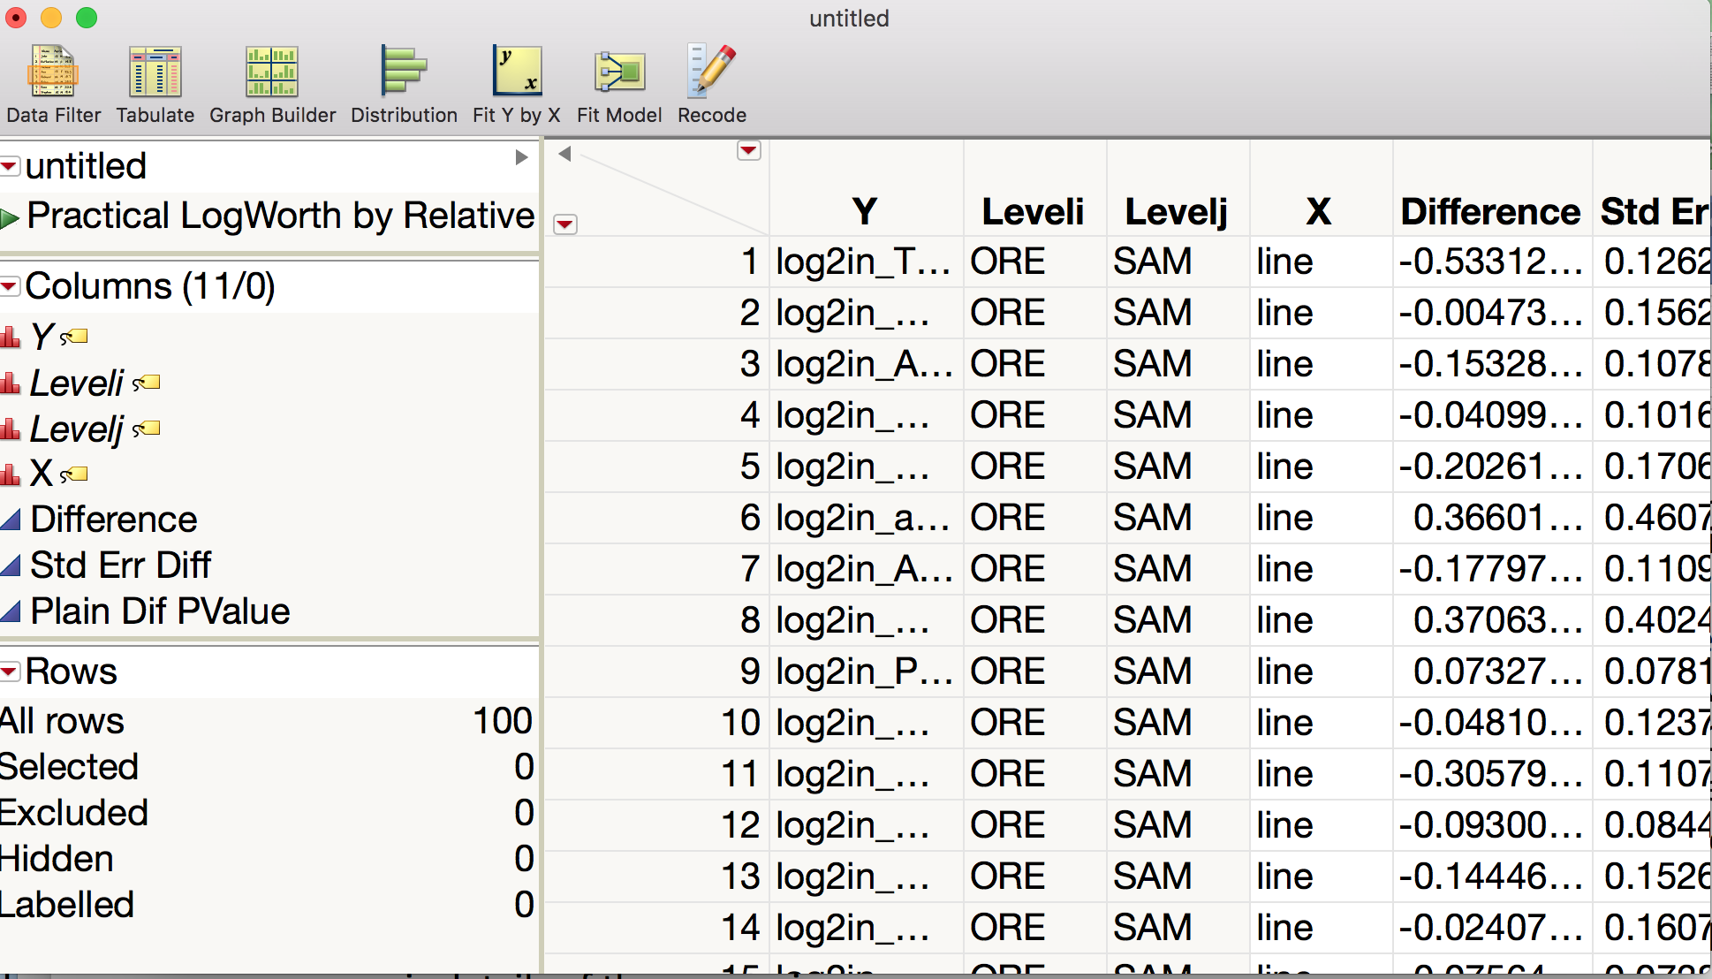Viewport: 1712px width, 979px height.
Task: Launch the Fit Model dialog
Action: point(618,80)
